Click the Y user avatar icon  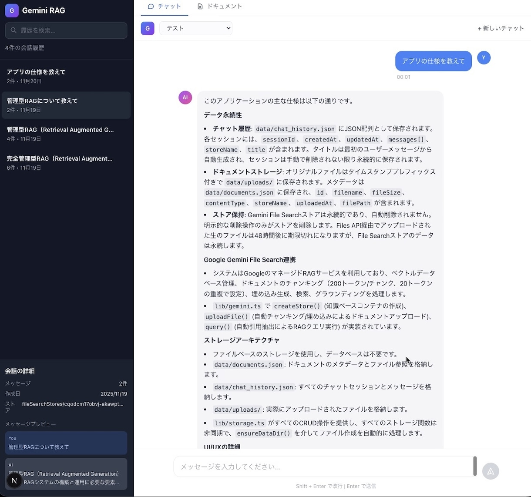pyautogui.click(x=484, y=57)
